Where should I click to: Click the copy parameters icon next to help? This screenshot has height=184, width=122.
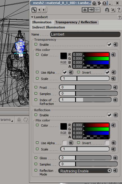click(x=113, y=10)
